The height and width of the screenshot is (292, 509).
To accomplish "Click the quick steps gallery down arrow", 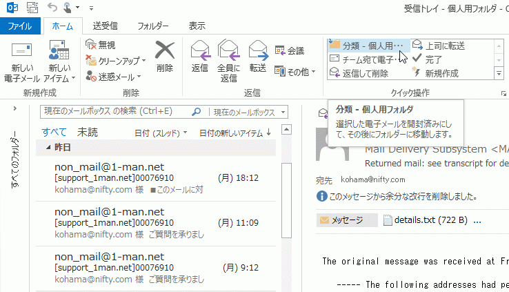I will pyautogui.click(x=499, y=60).
